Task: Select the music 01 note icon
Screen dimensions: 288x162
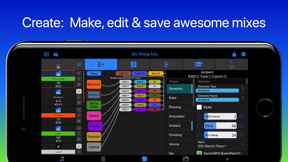Action: [x=58, y=146]
